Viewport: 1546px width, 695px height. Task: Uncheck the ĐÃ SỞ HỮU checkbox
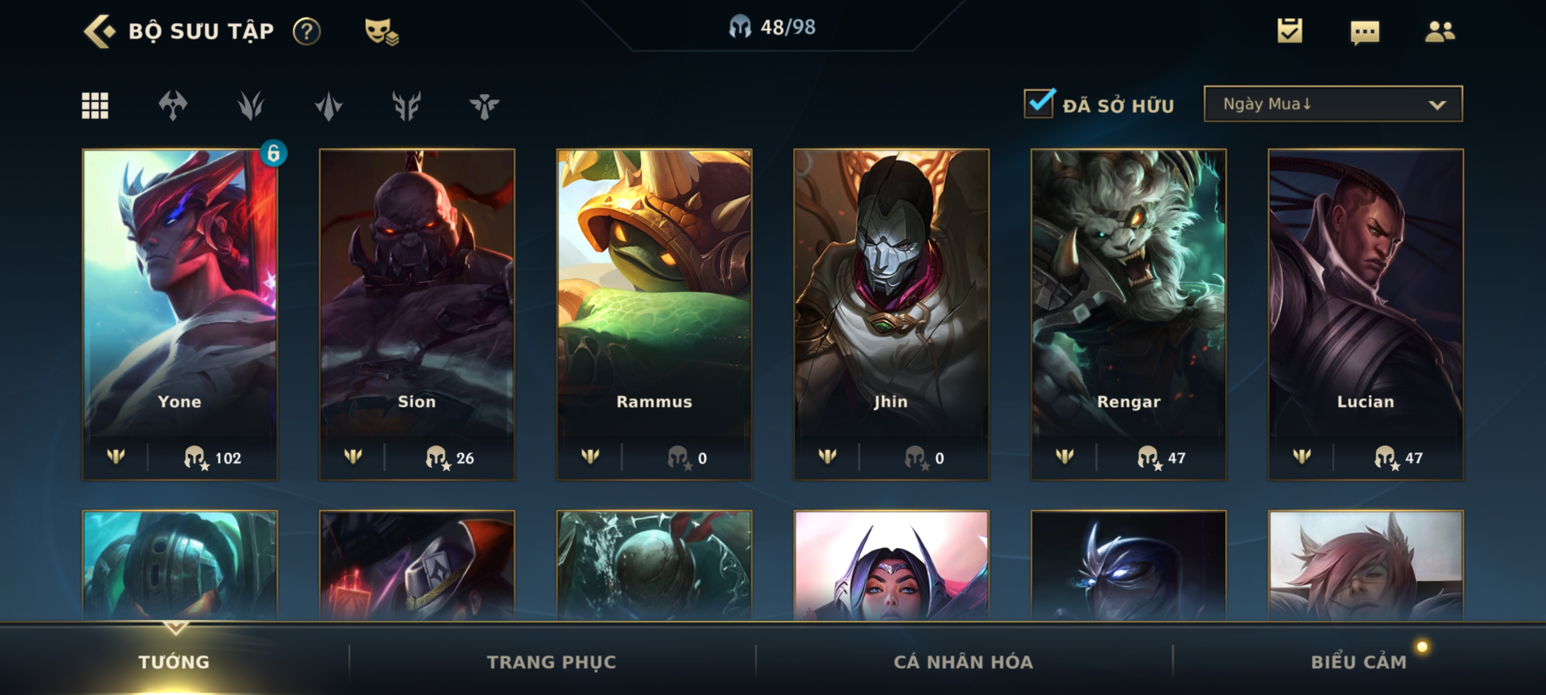[1039, 103]
